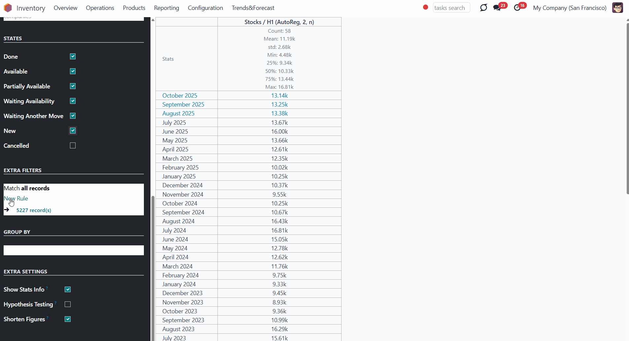Enable the Cancelled state checkbox
This screenshot has width=629, height=341.
(x=73, y=145)
